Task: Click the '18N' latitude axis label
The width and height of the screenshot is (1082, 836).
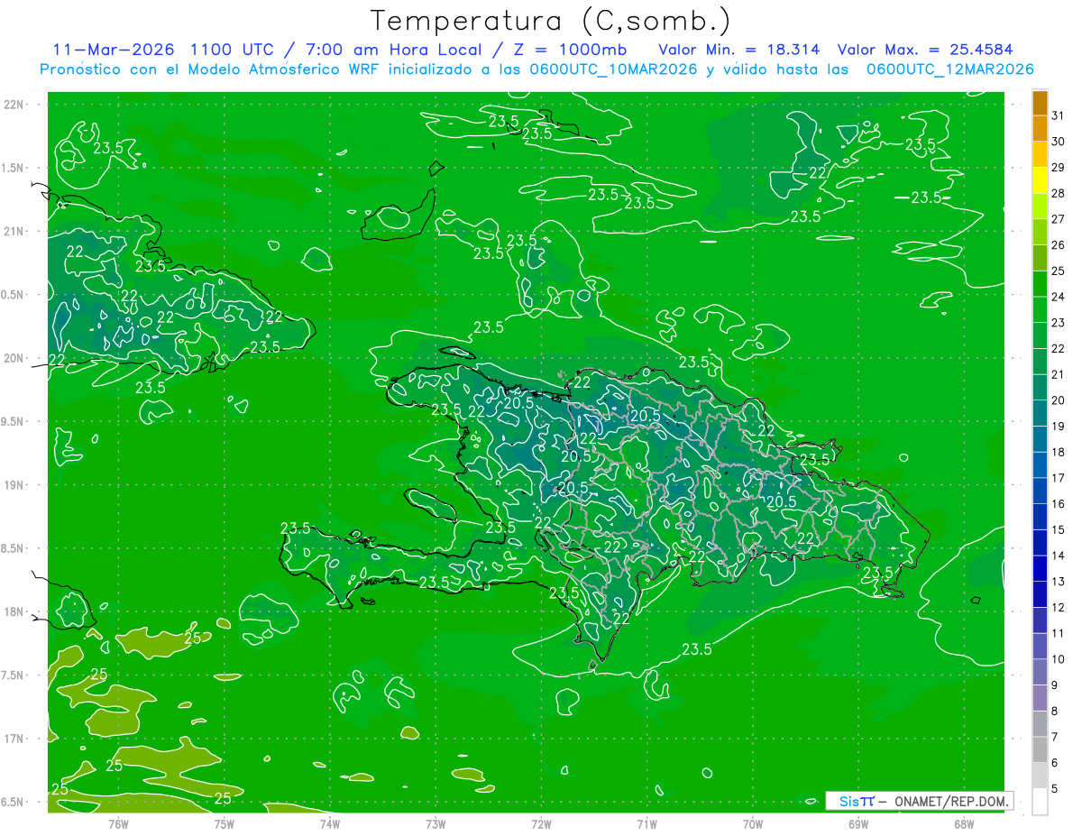Action: (x=15, y=611)
